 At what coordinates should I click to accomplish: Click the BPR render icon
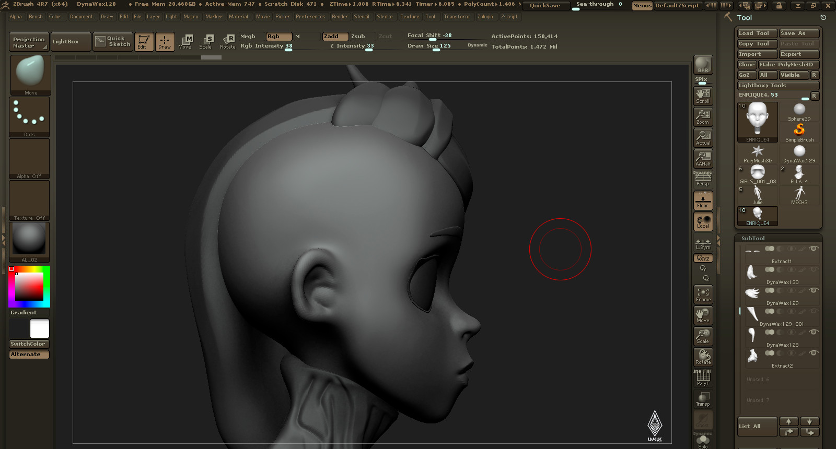tap(703, 65)
